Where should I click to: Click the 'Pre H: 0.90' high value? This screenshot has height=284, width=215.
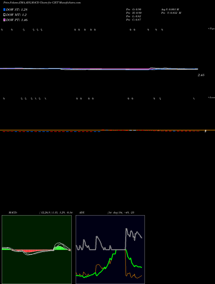click(x=134, y=13)
